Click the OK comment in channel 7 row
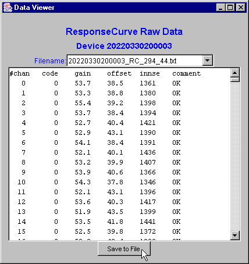The image size is (249, 264). [176, 152]
